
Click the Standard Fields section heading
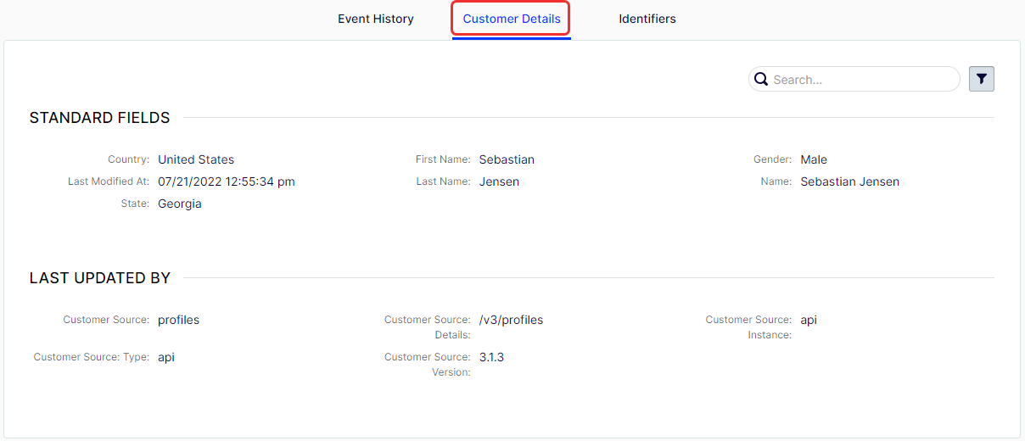[x=100, y=118]
